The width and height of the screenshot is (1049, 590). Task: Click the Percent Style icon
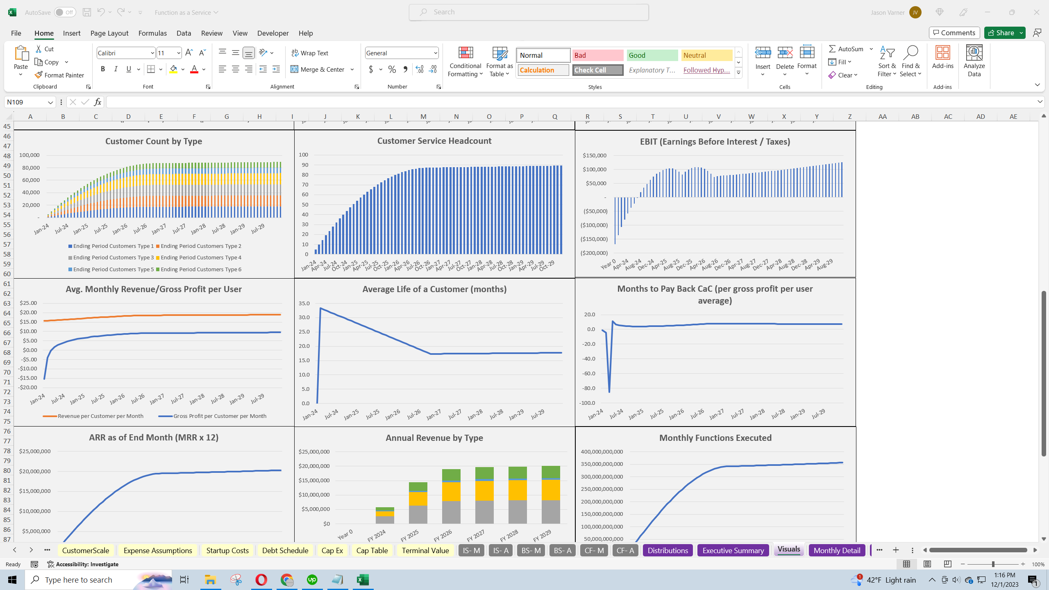pyautogui.click(x=392, y=69)
